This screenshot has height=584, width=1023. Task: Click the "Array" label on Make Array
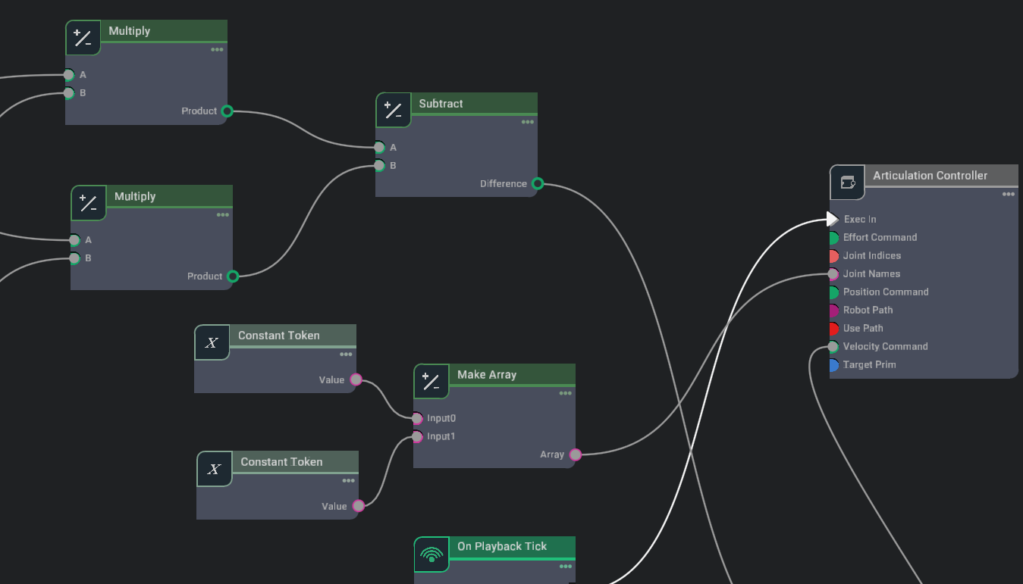point(552,454)
